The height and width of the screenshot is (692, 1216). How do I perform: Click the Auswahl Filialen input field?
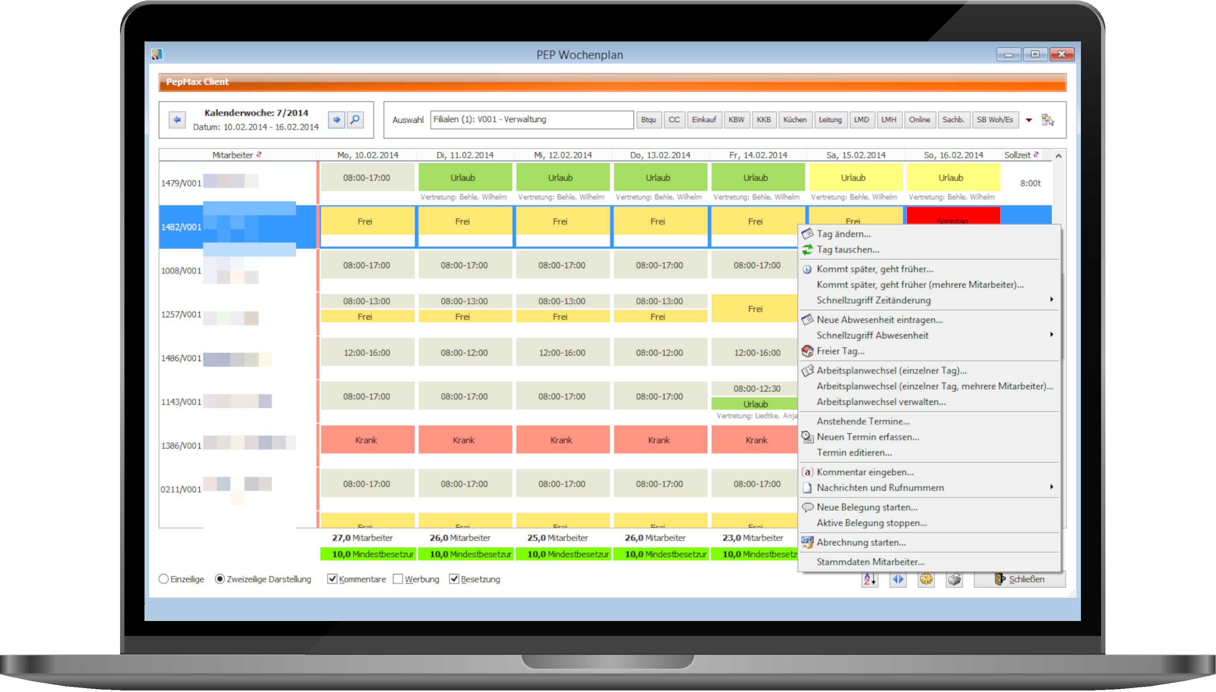pyautogui.click(x=532, y=120)
